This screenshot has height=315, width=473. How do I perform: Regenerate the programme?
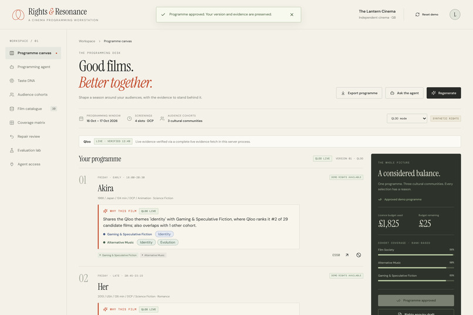point(444,93)
